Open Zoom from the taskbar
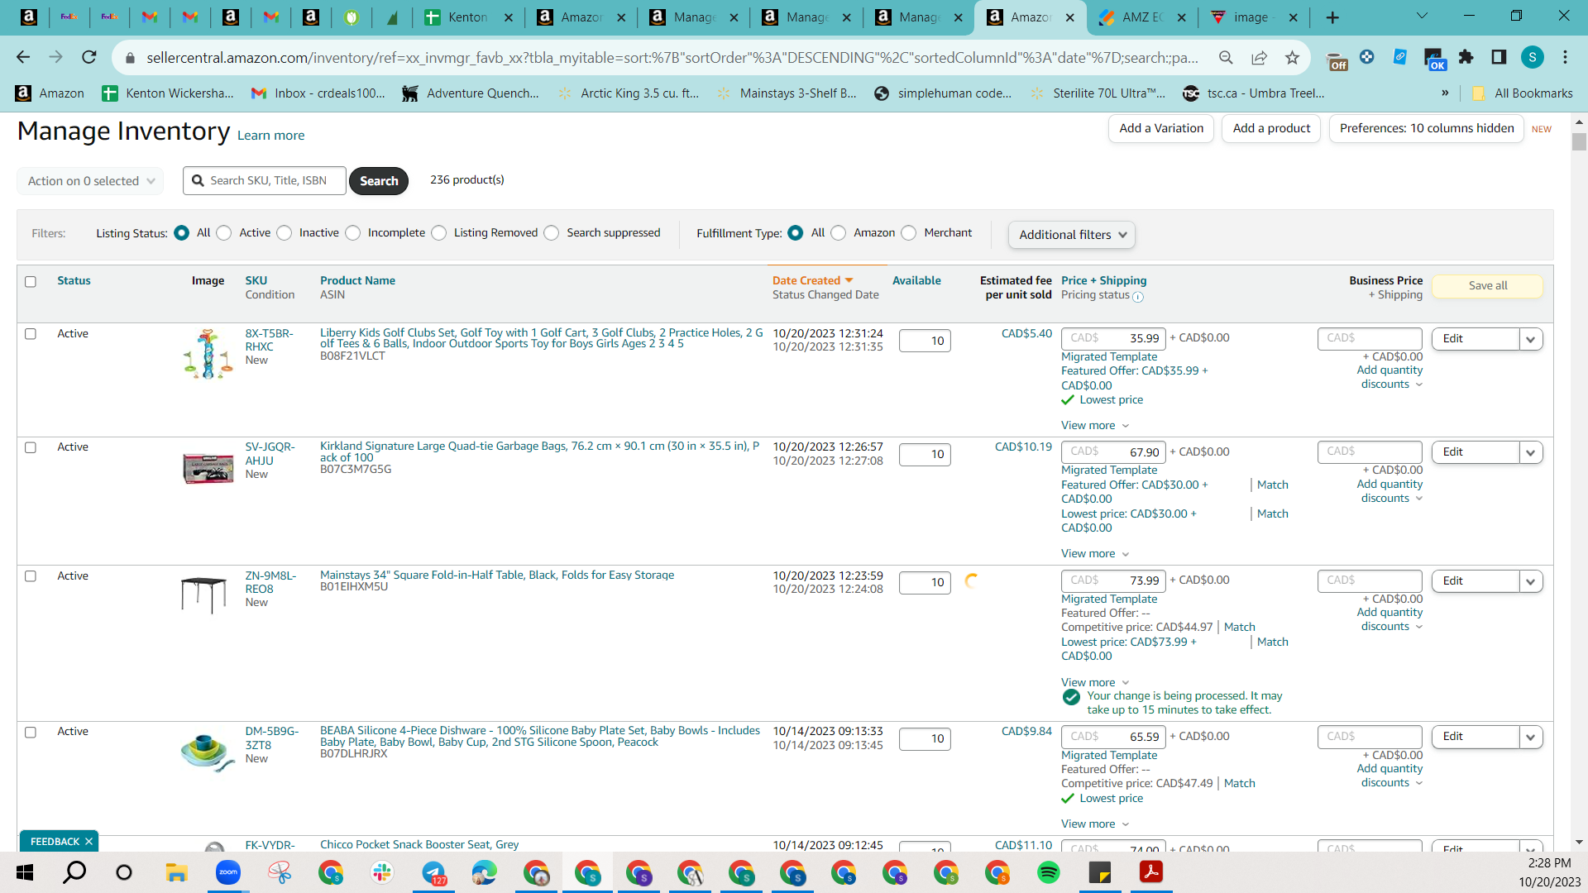Viewport: 1588px width, 893px height. pos(227,872)
